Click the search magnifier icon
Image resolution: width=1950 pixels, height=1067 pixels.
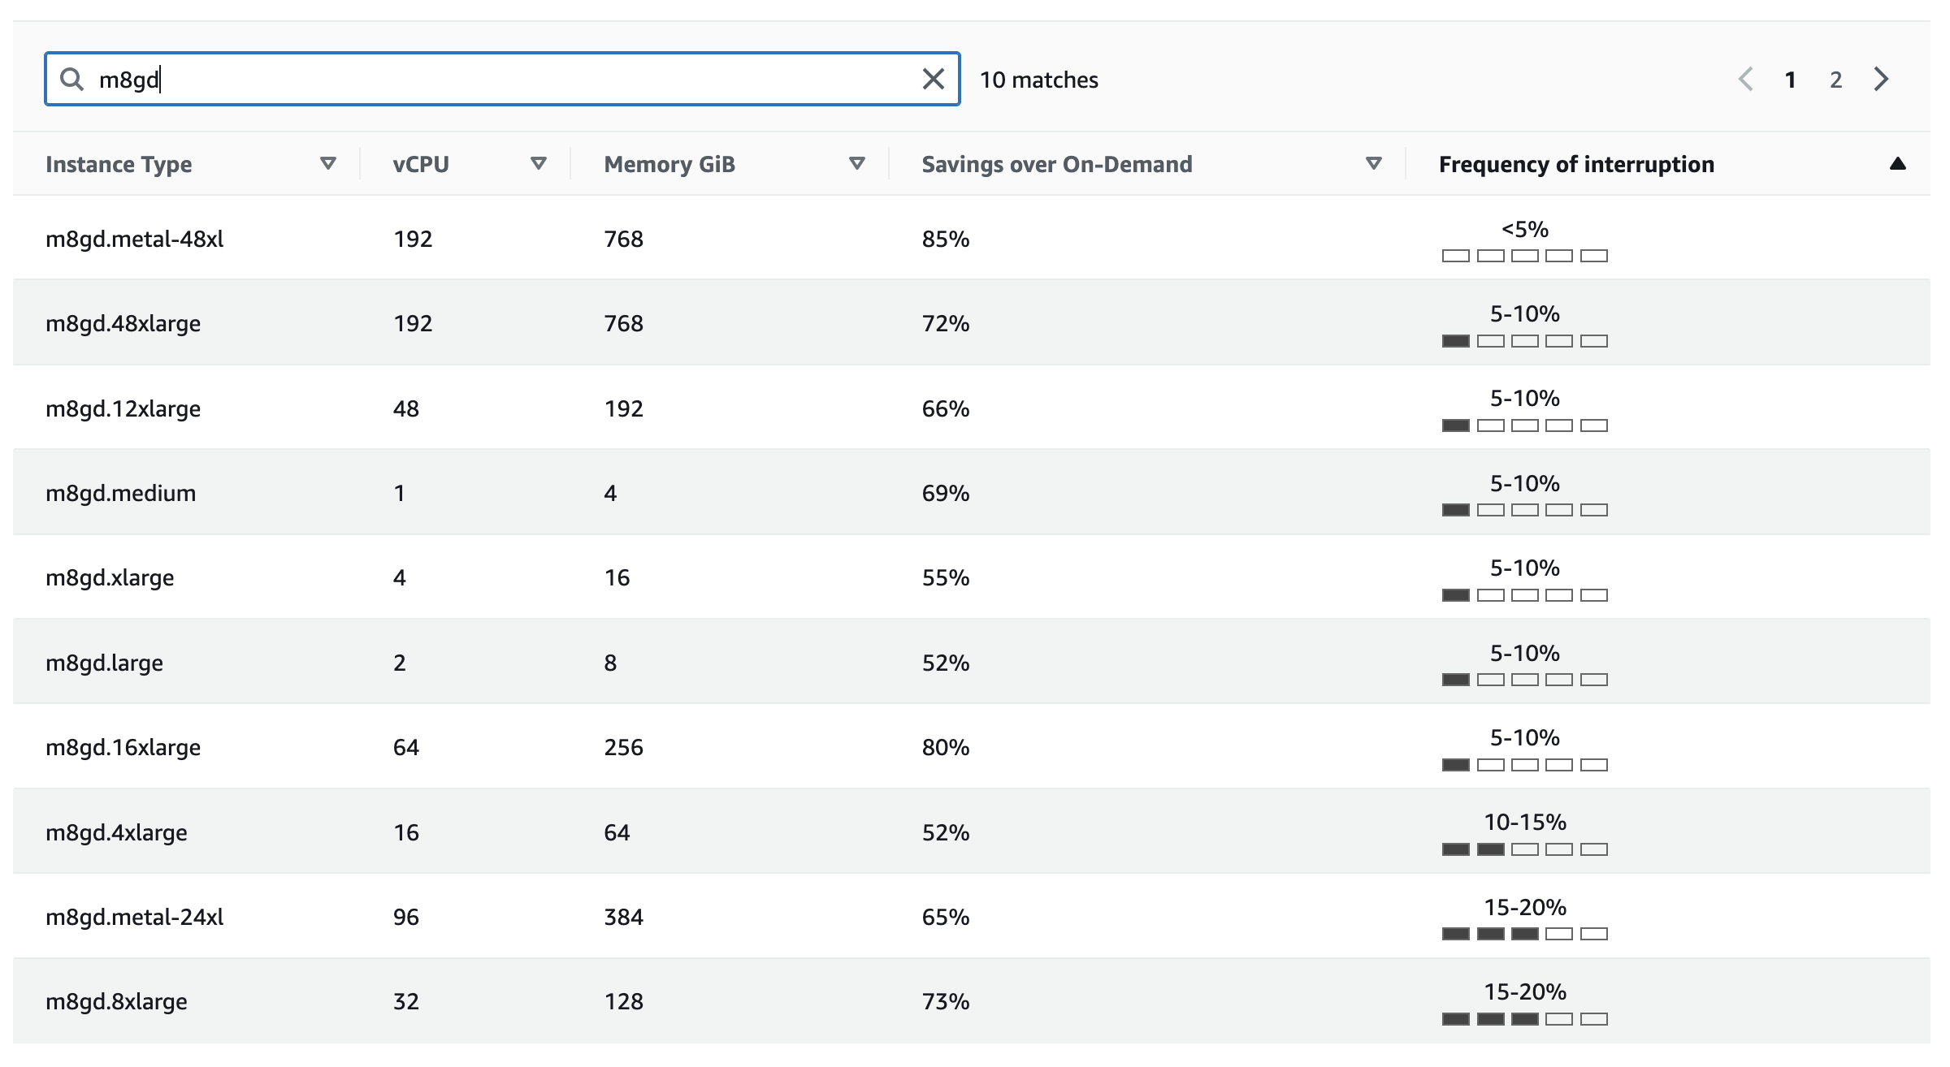click(x=72, y=79)
